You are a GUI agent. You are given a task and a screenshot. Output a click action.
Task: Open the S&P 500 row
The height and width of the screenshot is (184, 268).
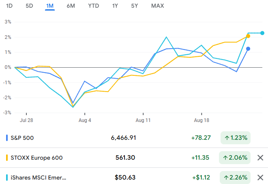[134, 138]
